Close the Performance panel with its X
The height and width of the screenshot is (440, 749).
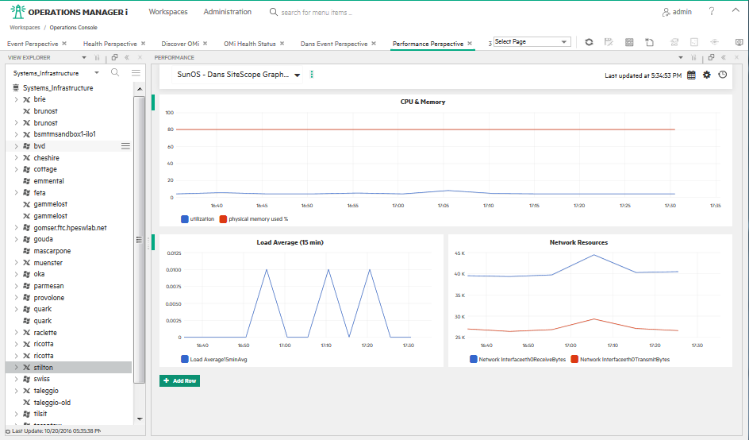click(736, 57)
